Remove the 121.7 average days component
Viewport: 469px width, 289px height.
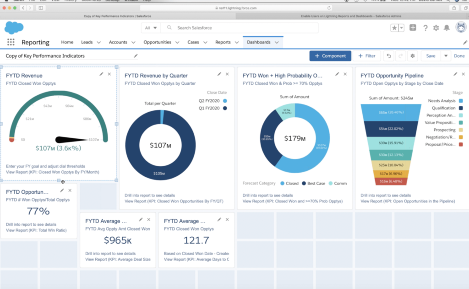coord(227,219)
